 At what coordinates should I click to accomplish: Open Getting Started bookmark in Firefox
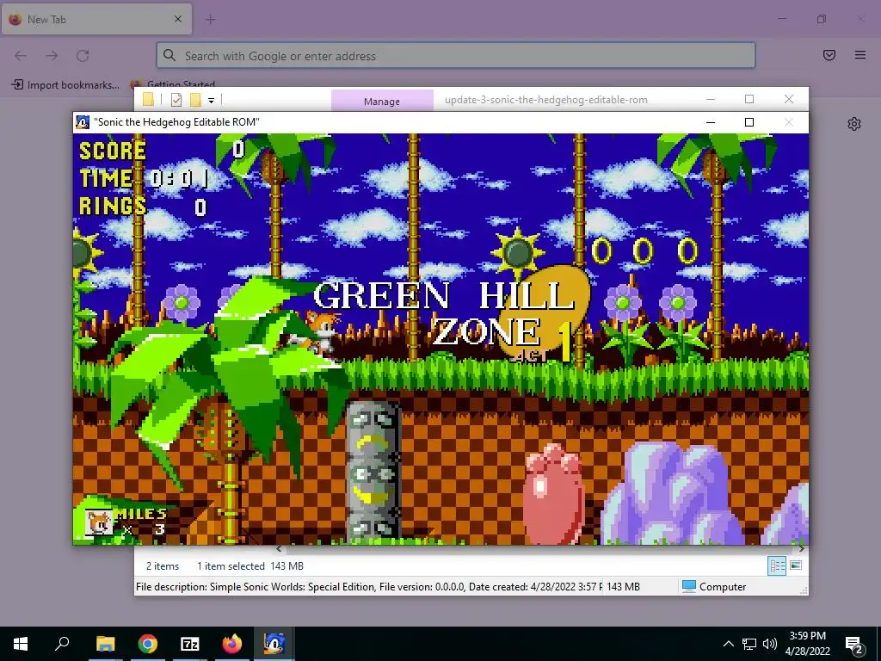173,83
